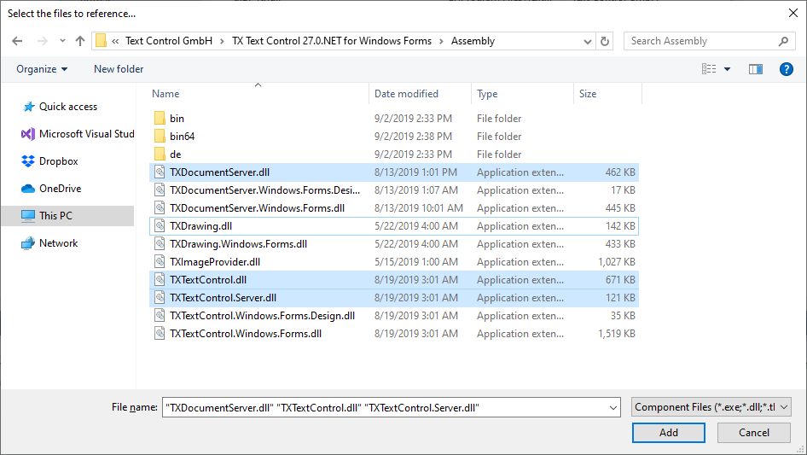Viewport: 807px width, 455px height.
Task: Click the 1,519 KB size cell
Action: click(617, 334)
